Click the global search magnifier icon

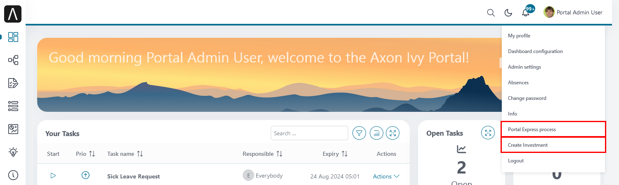[x=491, y=13]
